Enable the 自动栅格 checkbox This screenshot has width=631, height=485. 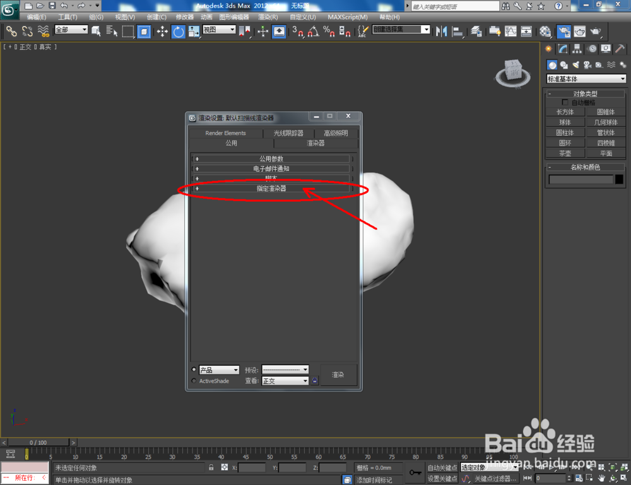pyautogui.click(x=565, y=102)
